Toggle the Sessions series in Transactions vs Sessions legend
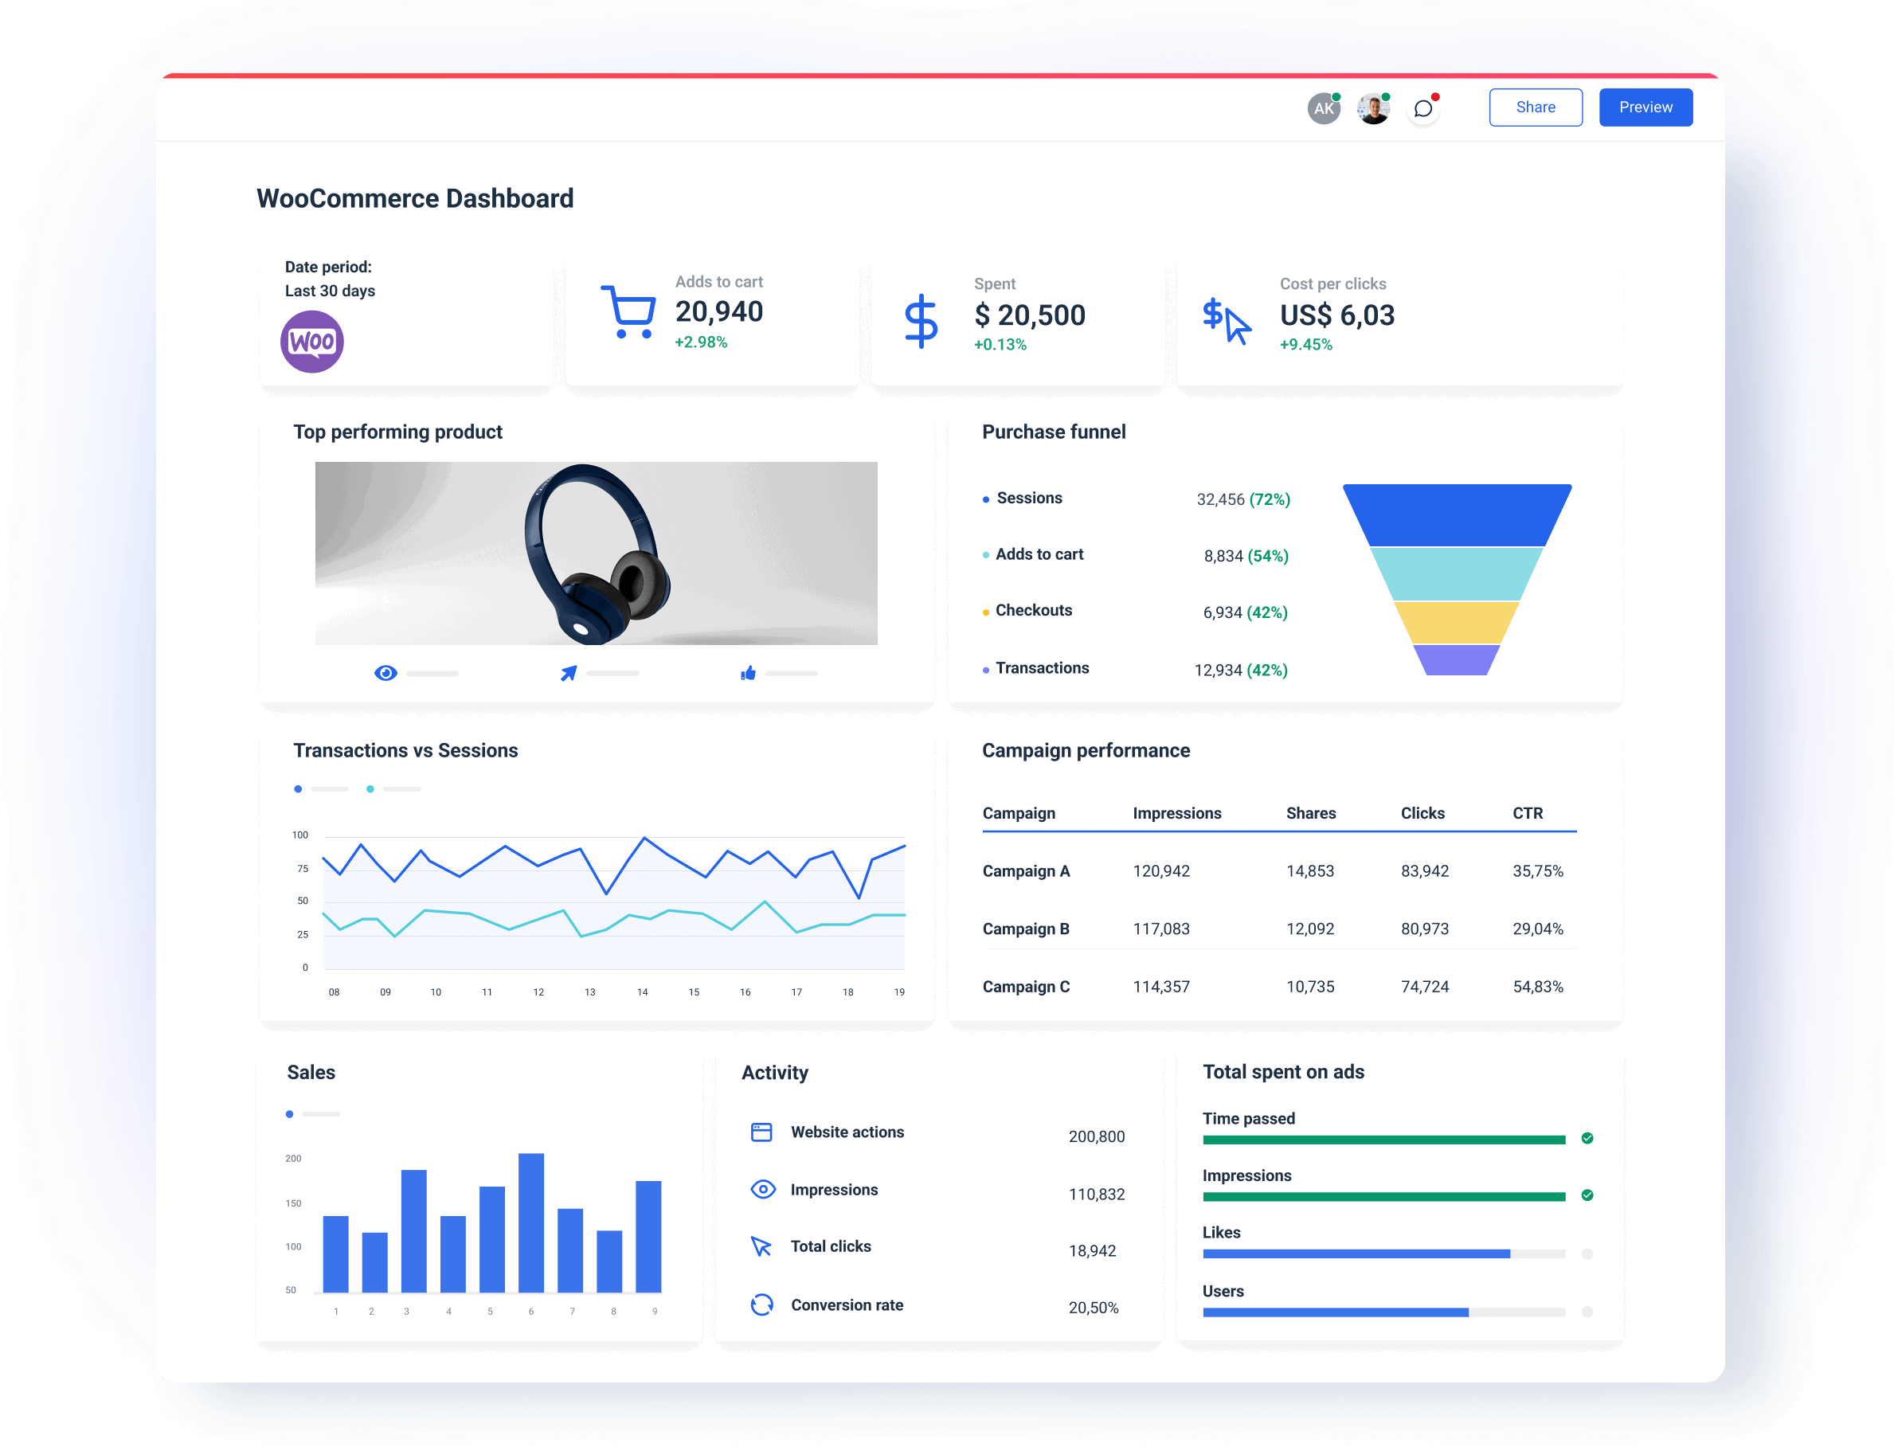This screenshot has width=1894, height=1455. 299,789
